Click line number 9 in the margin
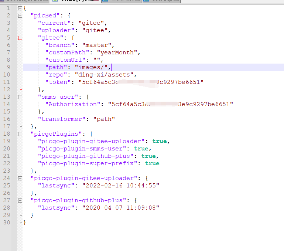The image size is (284, 251). click(8, 67)
